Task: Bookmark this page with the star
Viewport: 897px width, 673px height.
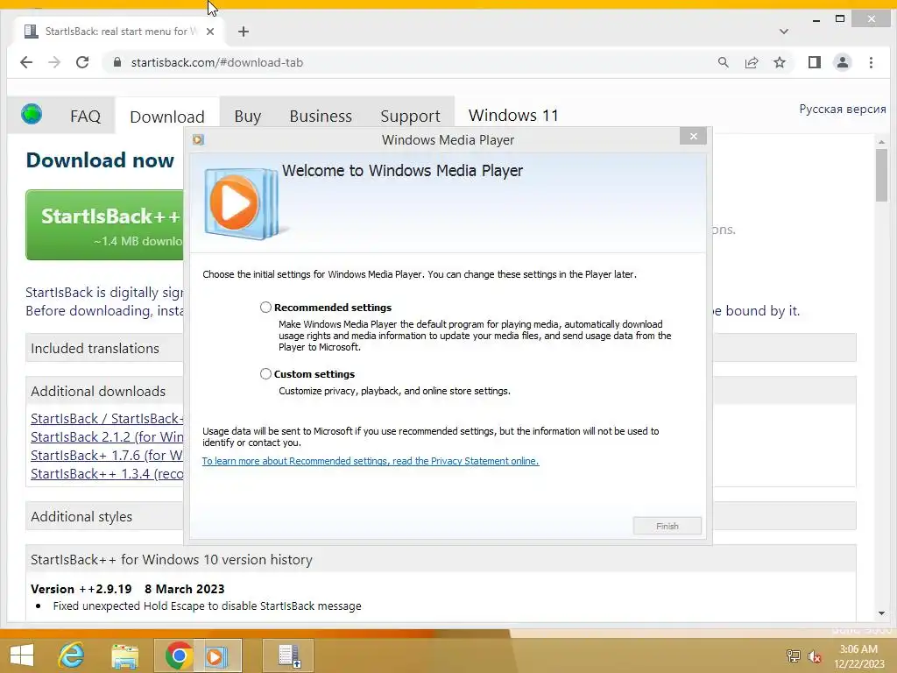Action: pos(779,62)
